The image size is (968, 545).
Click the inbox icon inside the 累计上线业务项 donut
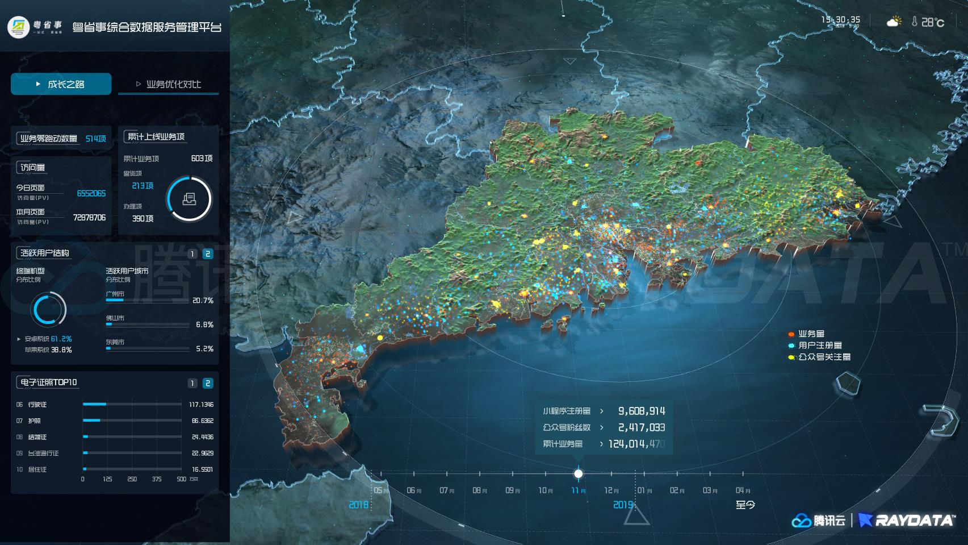click(189, 199)
